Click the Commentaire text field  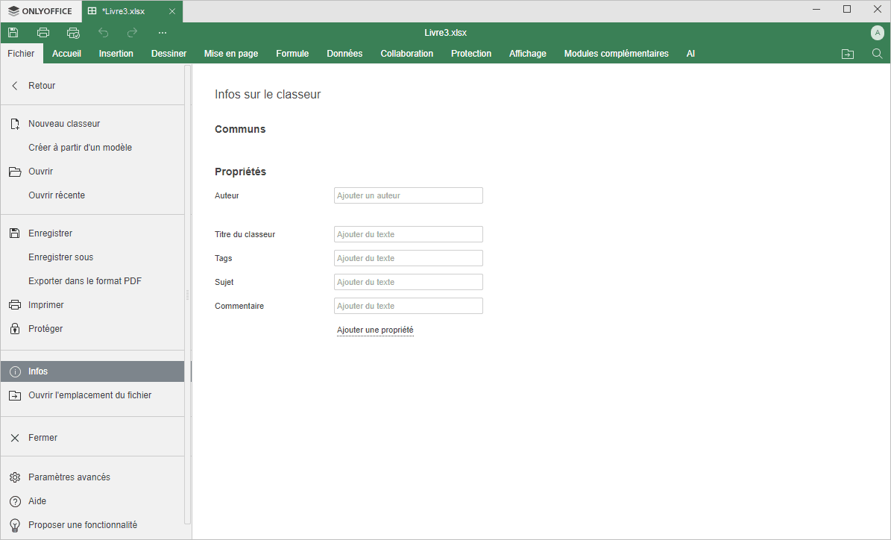408,306
